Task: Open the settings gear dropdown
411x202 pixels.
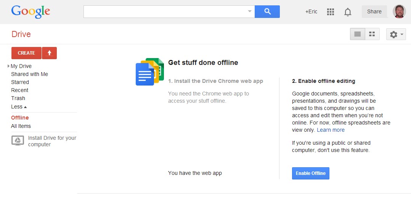Action: (396, 34)
